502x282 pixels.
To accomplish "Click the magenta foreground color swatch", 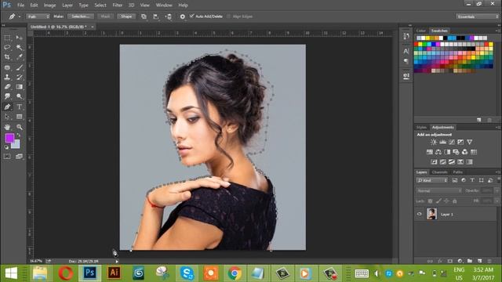I will (9, 138).
